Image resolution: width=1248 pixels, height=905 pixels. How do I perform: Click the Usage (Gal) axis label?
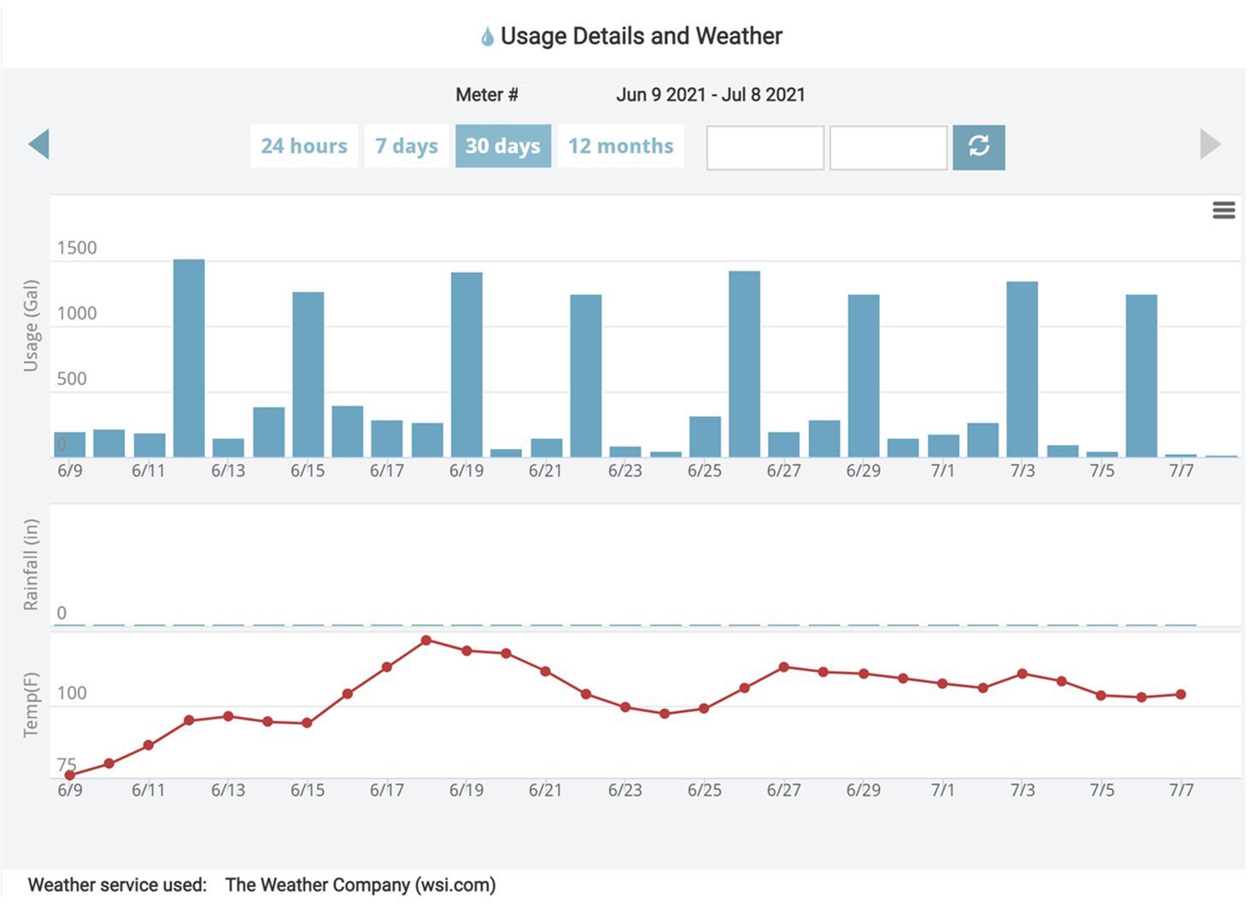coord(31,323)
